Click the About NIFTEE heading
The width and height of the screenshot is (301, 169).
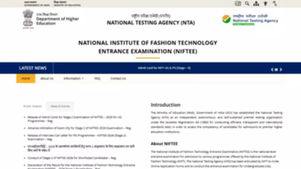[x=164, y=144]
